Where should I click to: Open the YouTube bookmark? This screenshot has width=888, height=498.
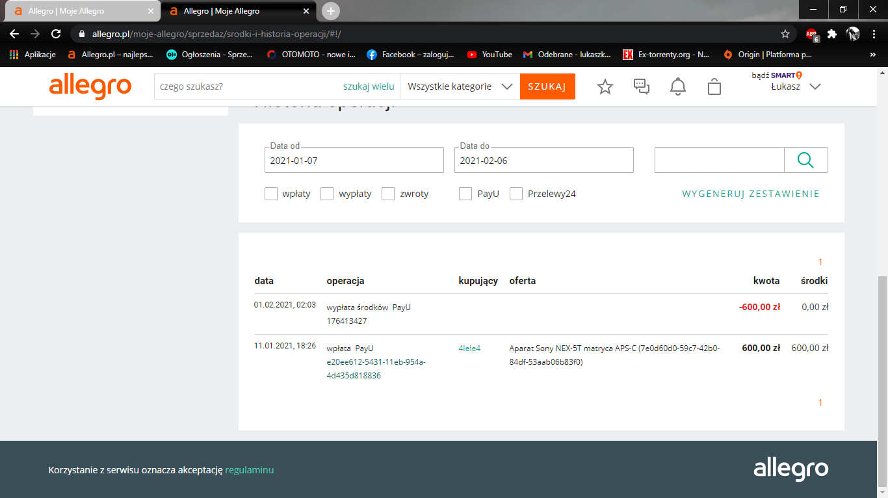[x=490, y=55]
